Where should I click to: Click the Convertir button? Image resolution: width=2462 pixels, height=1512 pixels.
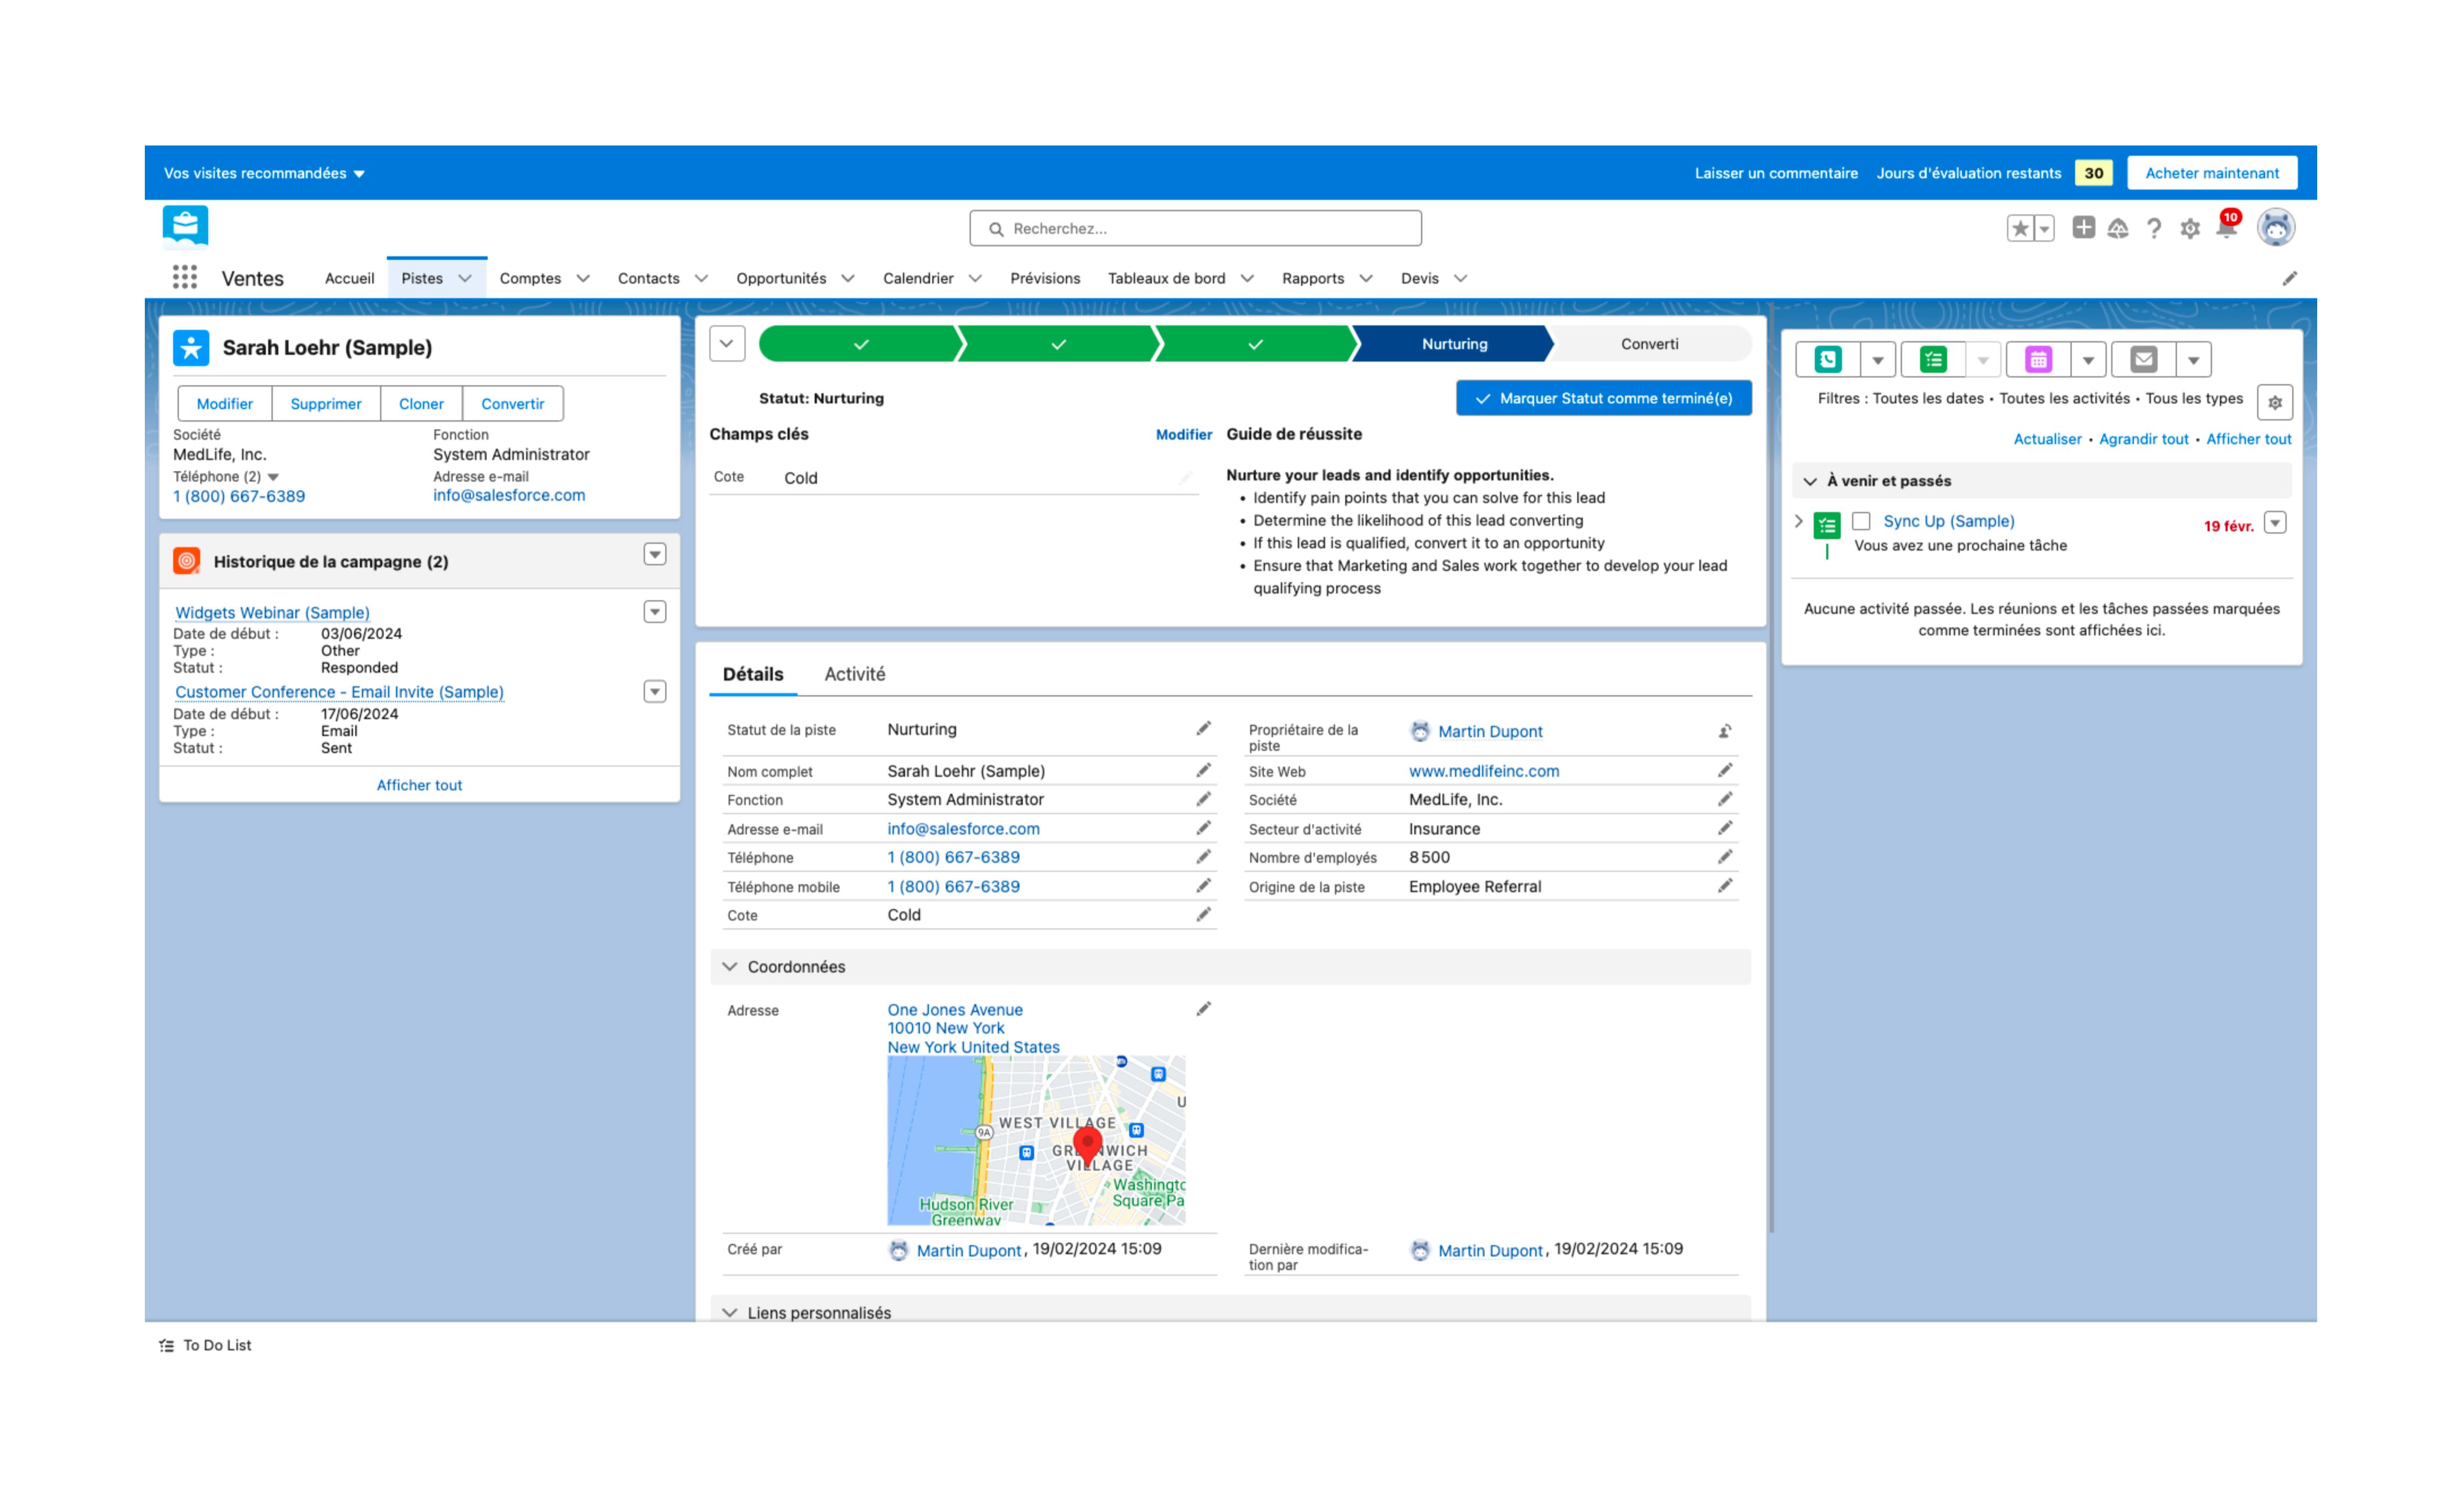[512, 404]
